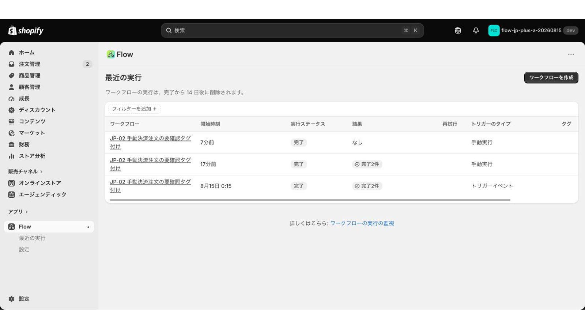Open 注文管理 in the sidebar
Image resolution: width=585 pixels, height=329 pixels.
30,64
